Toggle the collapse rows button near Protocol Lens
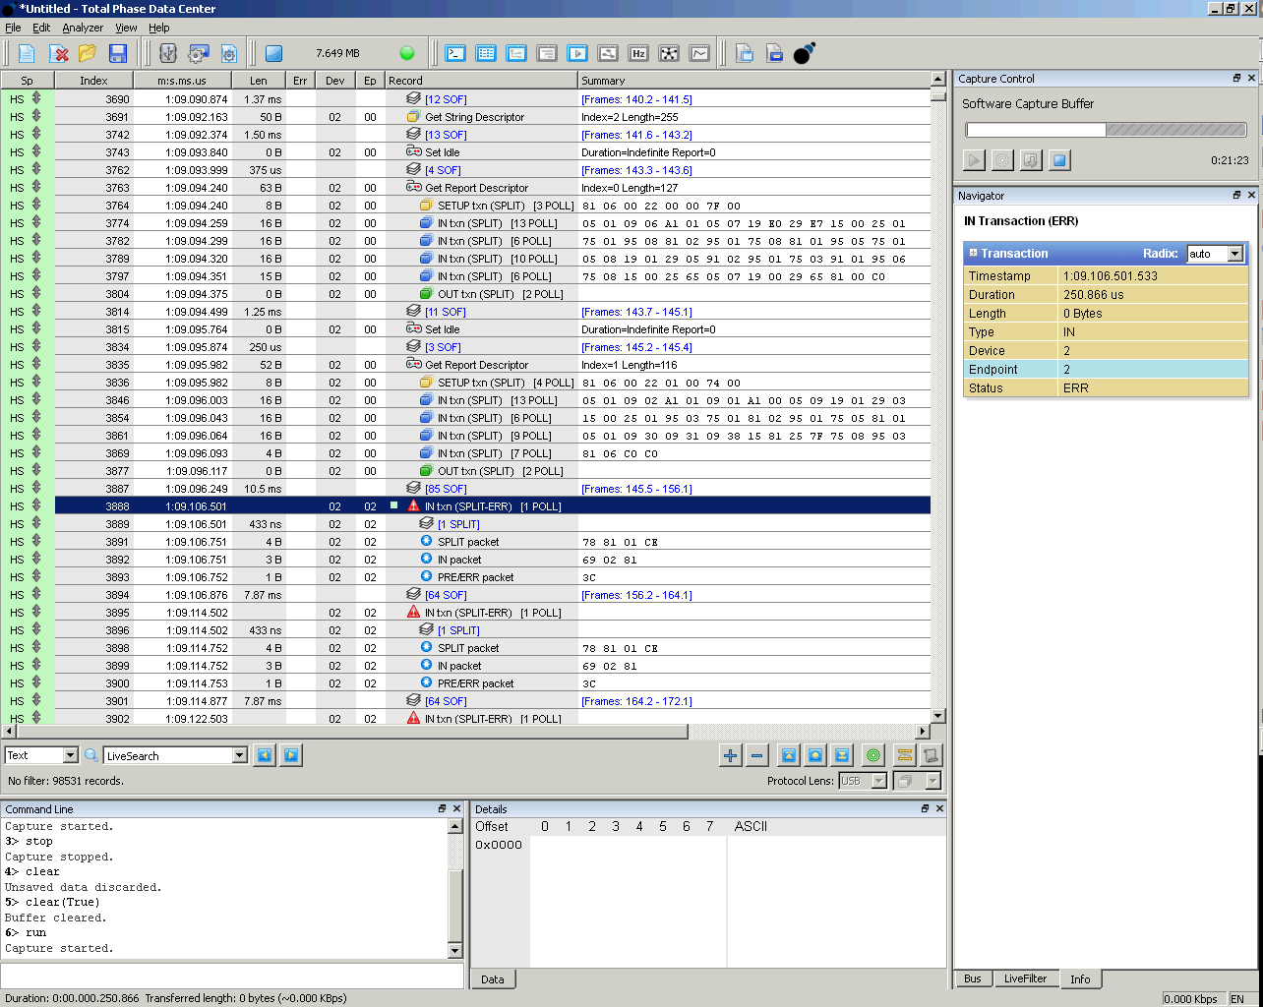This screenshot has height=1007, width=1263. point(903,755)
